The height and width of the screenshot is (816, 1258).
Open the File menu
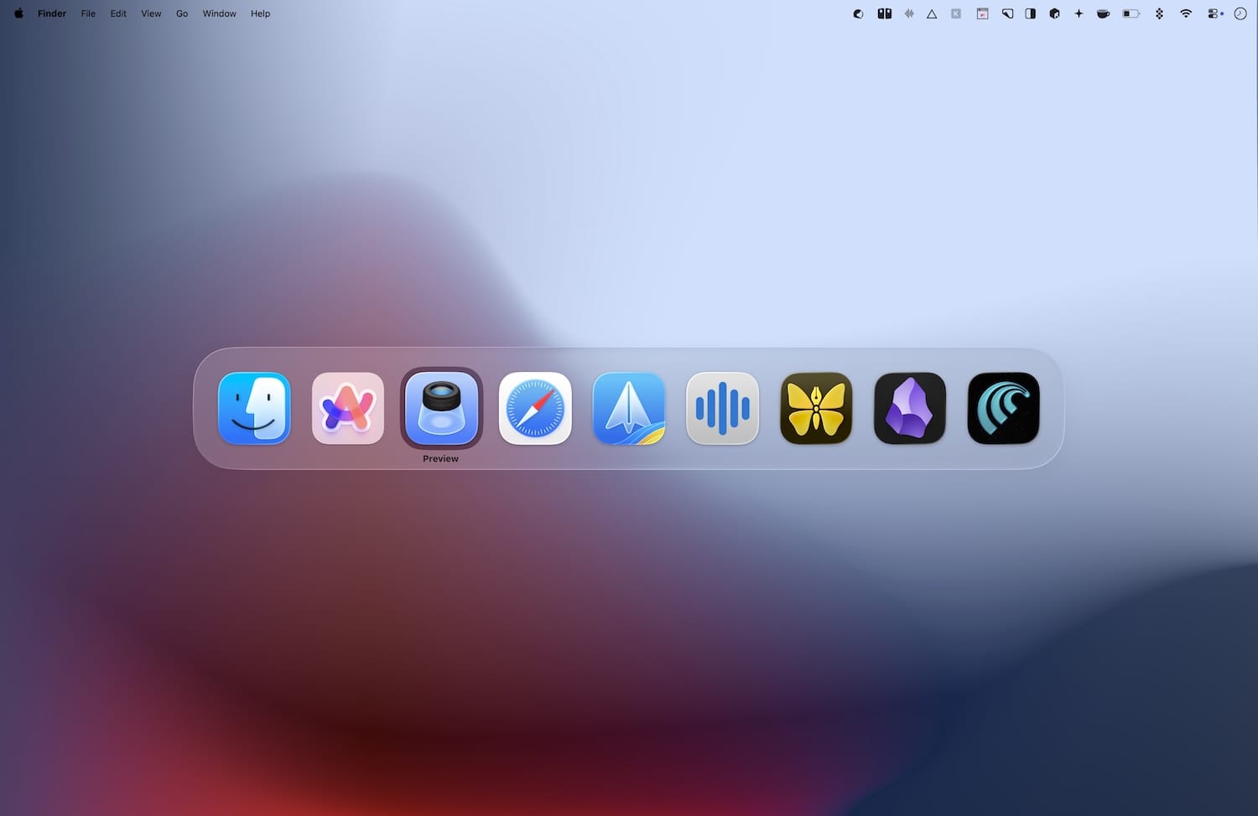tap(88, 13)
